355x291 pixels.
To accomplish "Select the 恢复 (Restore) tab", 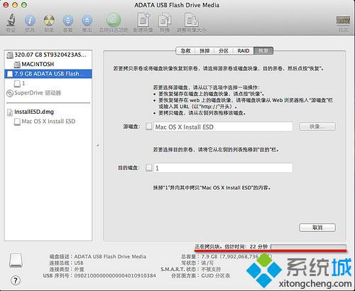I will (x=263, y=51).
